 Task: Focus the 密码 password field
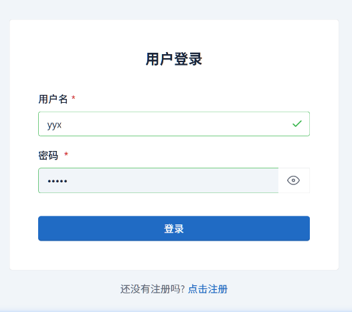tap(158, 180)
